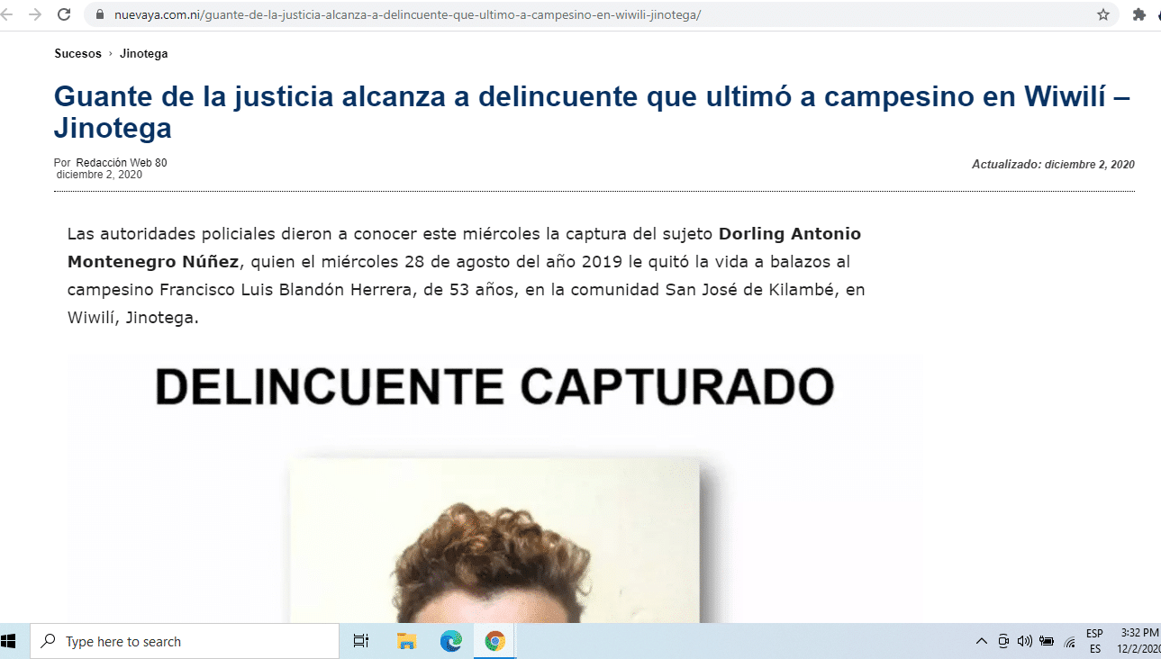Go forward with the browser forward arrow
This screenshot has width=1161, height=659.
point(35,14)
